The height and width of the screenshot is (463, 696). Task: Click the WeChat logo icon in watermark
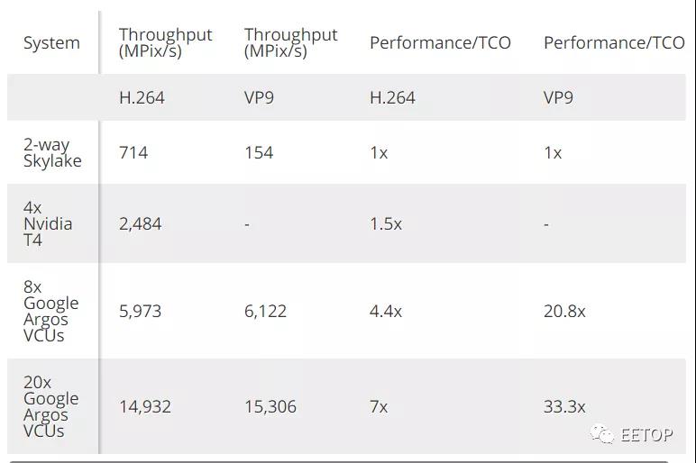coord(602,434)
